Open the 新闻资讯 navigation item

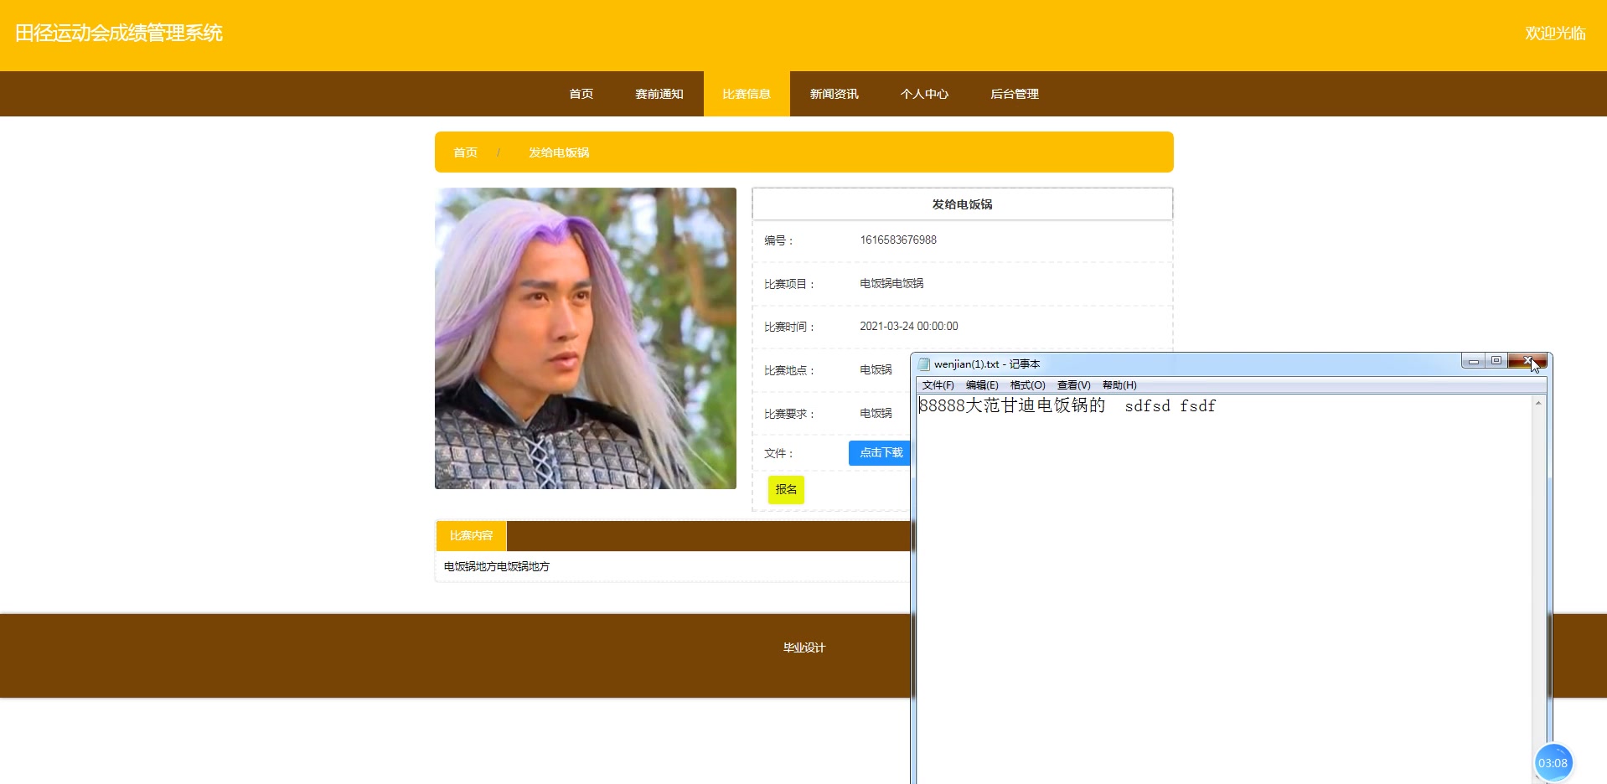834,94
